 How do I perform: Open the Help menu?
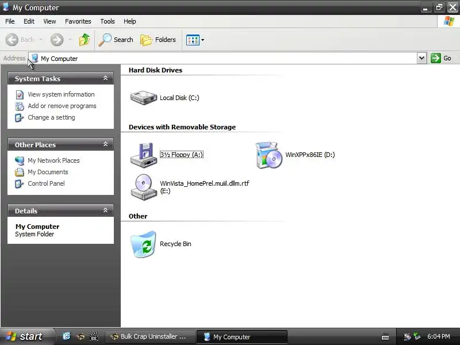click(x=130, y=21)
